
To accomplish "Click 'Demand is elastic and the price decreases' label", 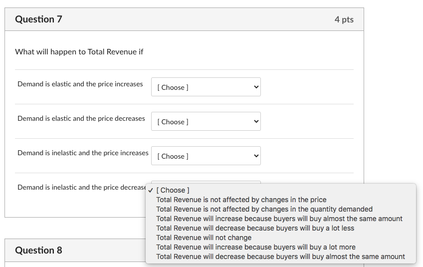I will coord(81,118).
